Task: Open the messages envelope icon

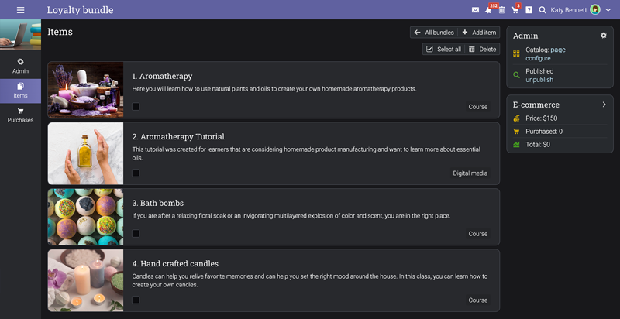Action: coord(475,10)
